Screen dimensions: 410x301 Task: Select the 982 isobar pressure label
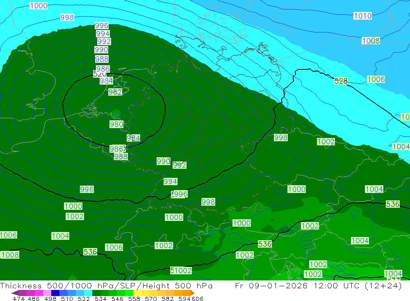115,92
